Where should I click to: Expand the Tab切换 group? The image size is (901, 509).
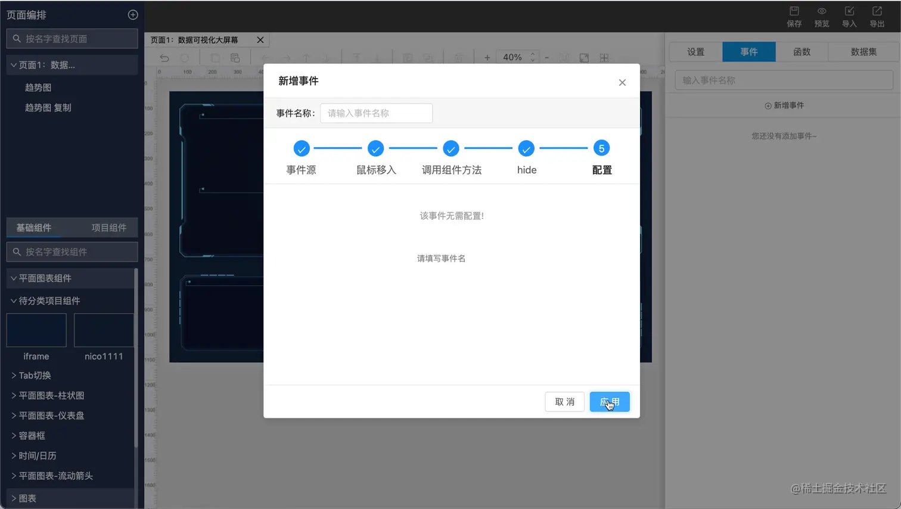tap(14, 375)
